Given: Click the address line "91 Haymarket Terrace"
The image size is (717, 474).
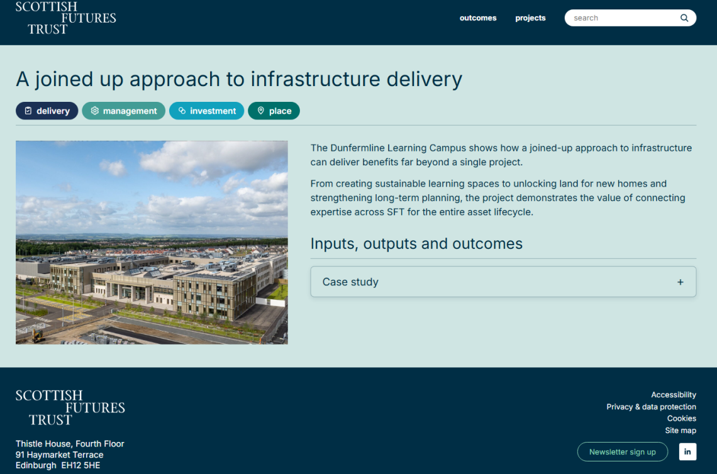Looking at the screenshot, I should (60, 455).
